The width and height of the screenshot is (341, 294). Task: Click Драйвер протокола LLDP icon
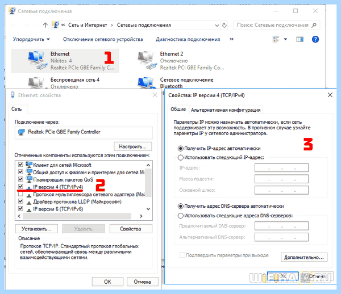pos(29,203)
